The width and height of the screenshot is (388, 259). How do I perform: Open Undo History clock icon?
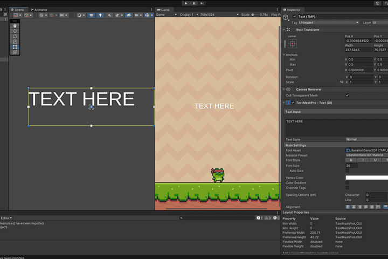[378, 3]
